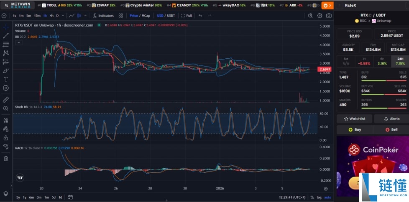Enter Full screen chart mode
This screenshot has height=202, width=409.
coord(187,15)
